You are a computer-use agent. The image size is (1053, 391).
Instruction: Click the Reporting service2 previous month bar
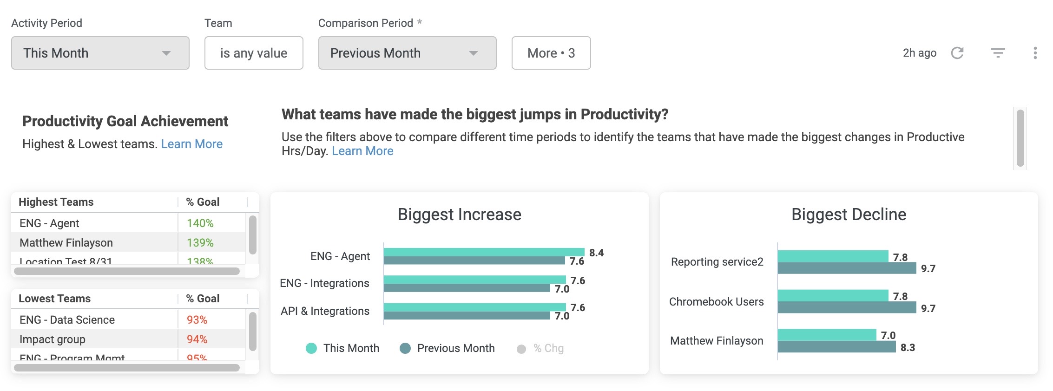point(847,268)
